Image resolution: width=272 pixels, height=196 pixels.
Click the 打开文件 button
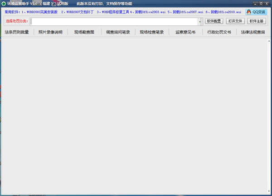tap(235, 21)
